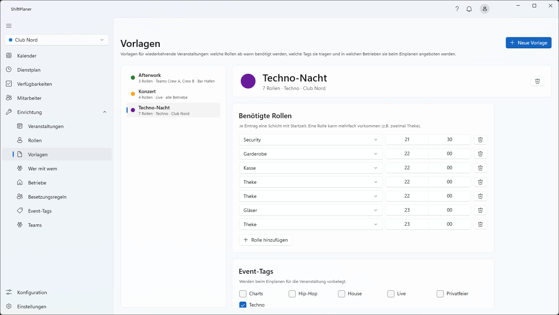Delete the Kasse role row
The width and height of the screenshot is (559, 315).
(480, 168)
